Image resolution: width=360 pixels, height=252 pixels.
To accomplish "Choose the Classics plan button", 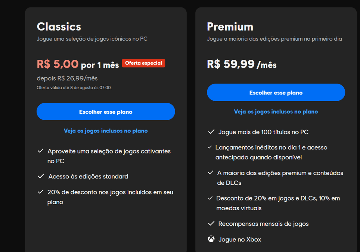I will [x=106, y=112].
